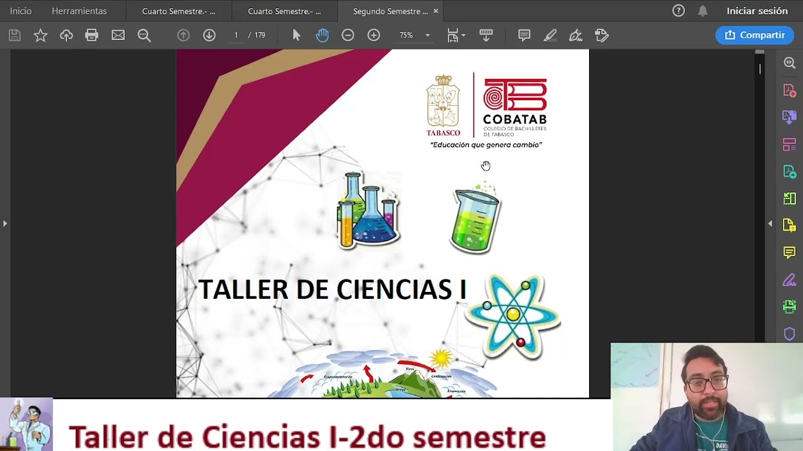Click the upload to cloud icon
The image size is (803, 451).
tap(66, 36)
